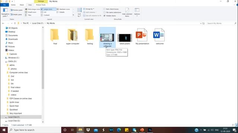Toggle the Preview pane

coord(16,10)
